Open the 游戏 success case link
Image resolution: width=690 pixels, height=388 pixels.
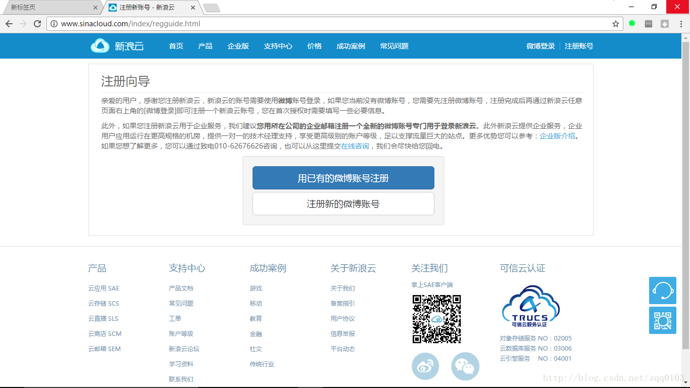pos(256,288)
